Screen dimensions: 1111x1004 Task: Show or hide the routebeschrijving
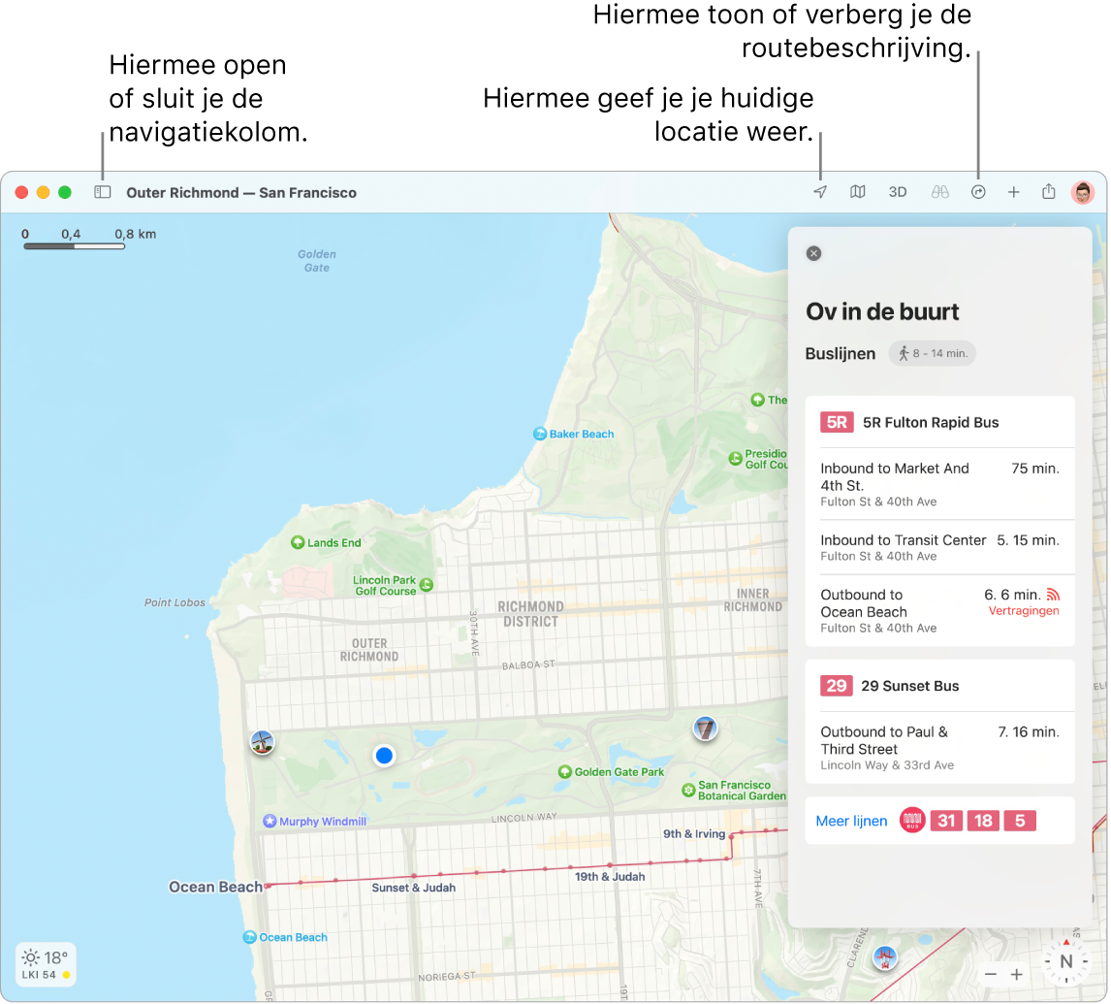click(x=978, y=192)
